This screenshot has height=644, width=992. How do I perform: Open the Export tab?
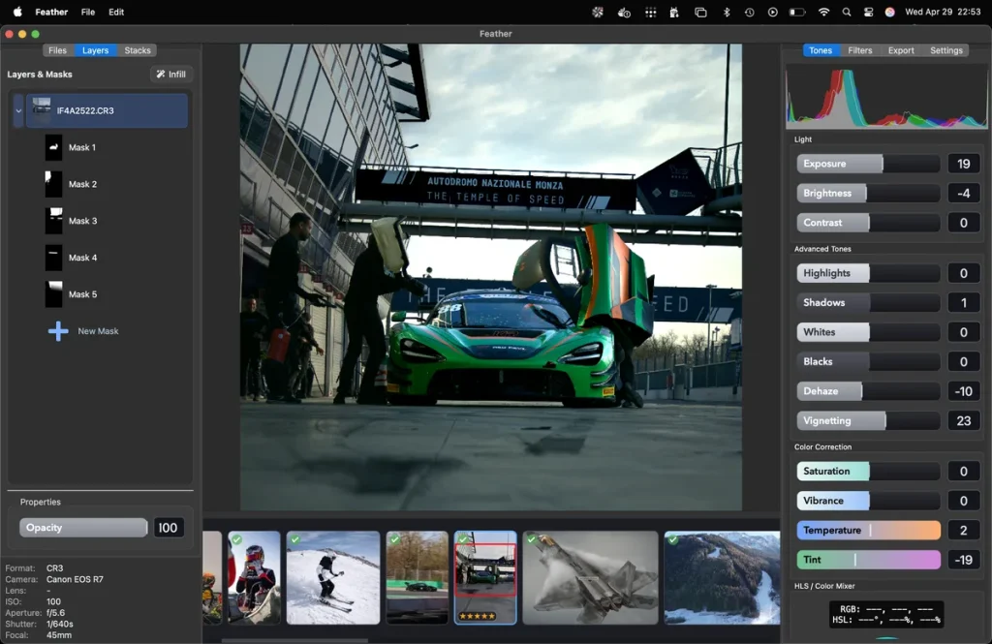pyautogui.click(x=901, y=50)
